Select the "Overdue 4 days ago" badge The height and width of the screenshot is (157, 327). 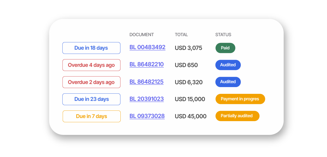click(91, 65)
